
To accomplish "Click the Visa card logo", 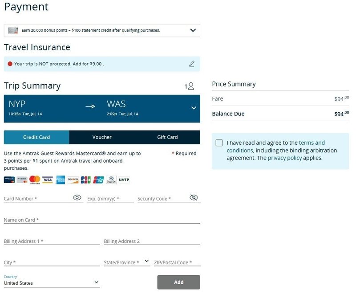I will coord(48,180).
